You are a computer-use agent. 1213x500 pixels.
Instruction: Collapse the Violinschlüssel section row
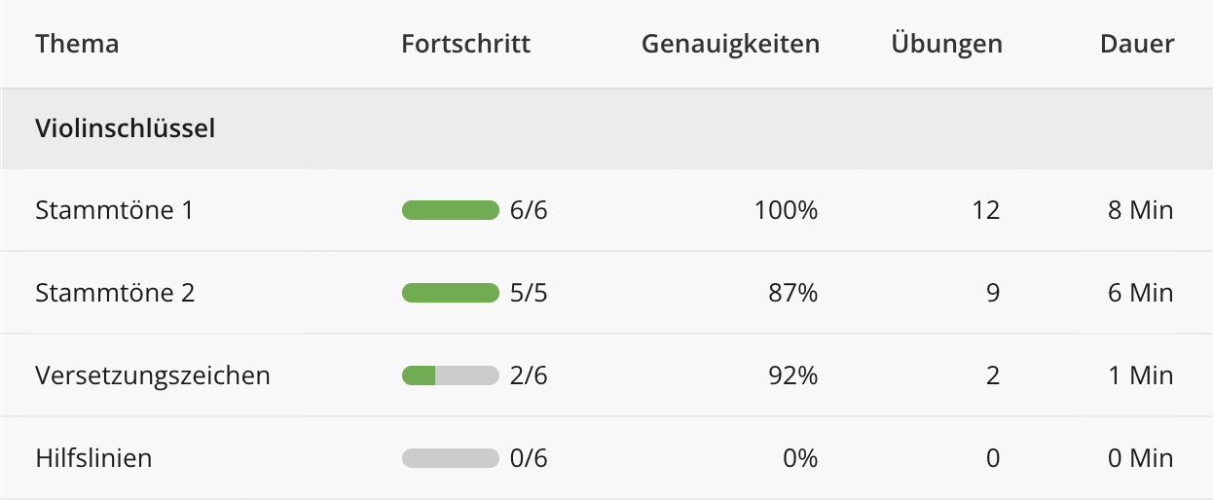coord(125,127)
